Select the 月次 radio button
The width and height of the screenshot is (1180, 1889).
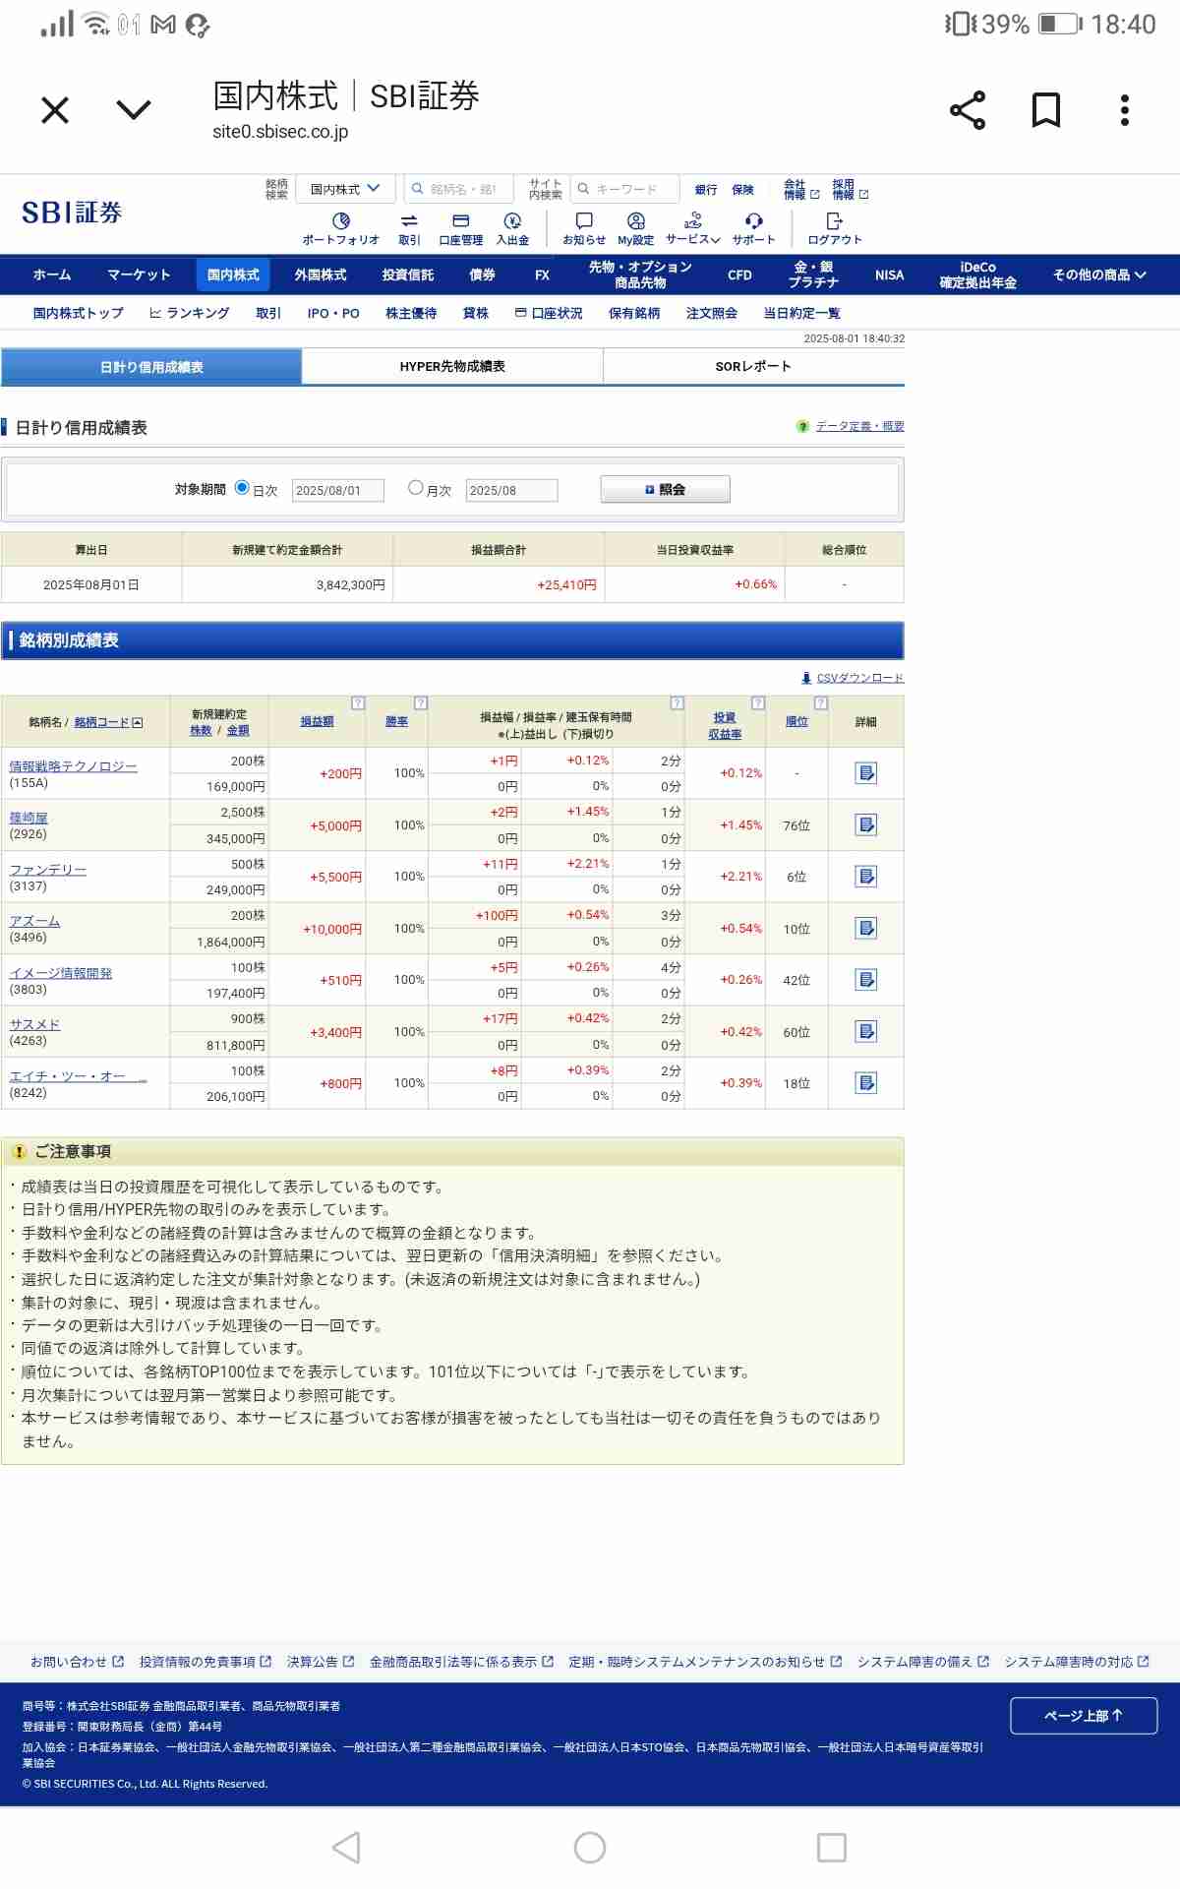[416, 488]
